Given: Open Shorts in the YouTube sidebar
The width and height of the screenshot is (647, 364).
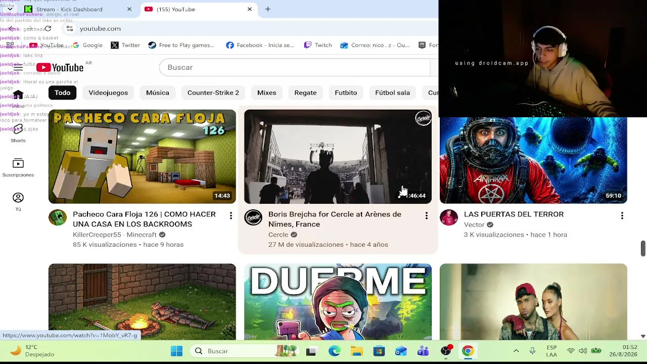Looking at the screenshot, I should [x=18, y=133].
